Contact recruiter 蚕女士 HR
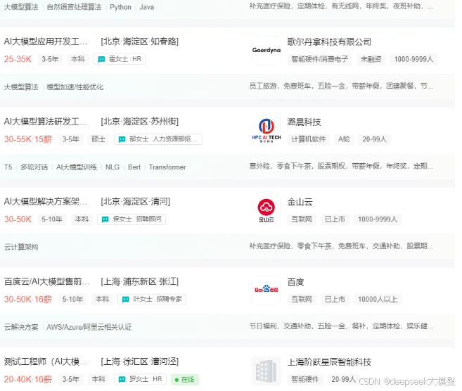Screen dimensions: 462x391 click(120, 59)
